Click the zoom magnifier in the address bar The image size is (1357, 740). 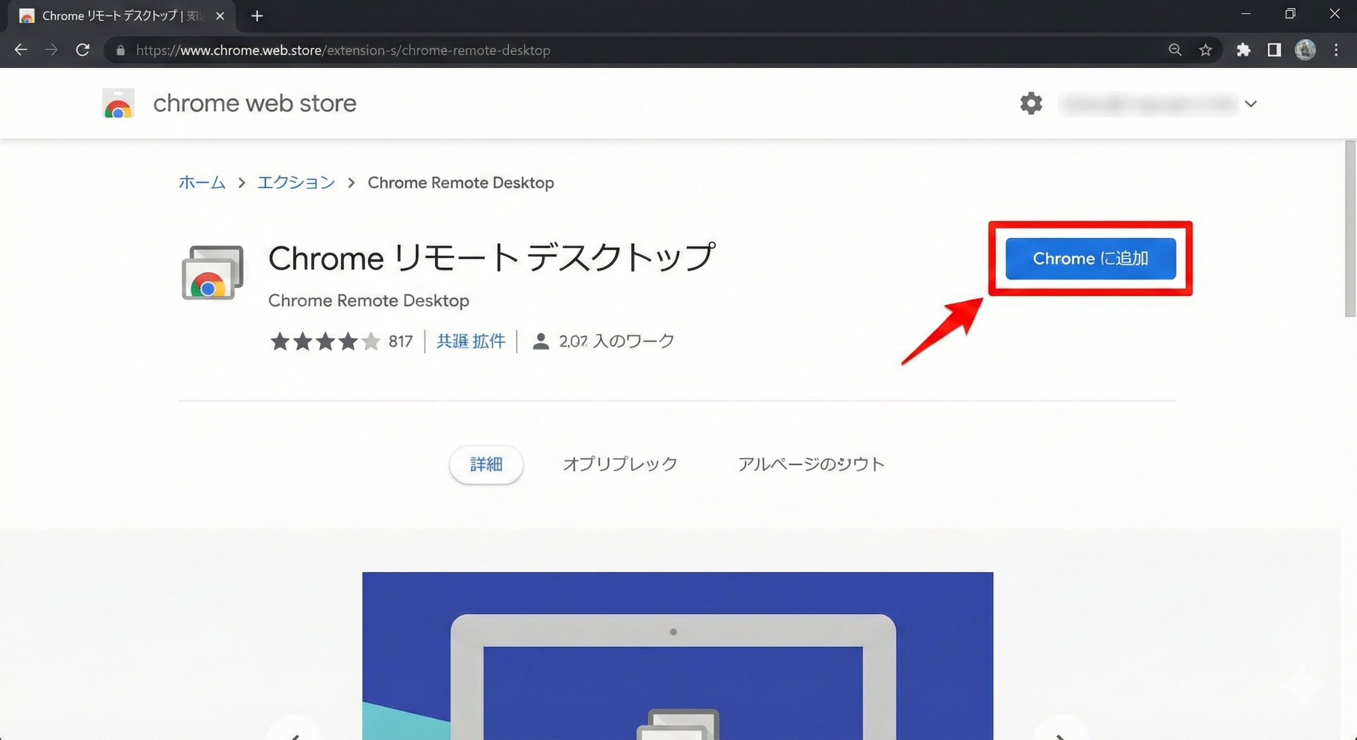pyautogui.click(x=1175, y=50)
